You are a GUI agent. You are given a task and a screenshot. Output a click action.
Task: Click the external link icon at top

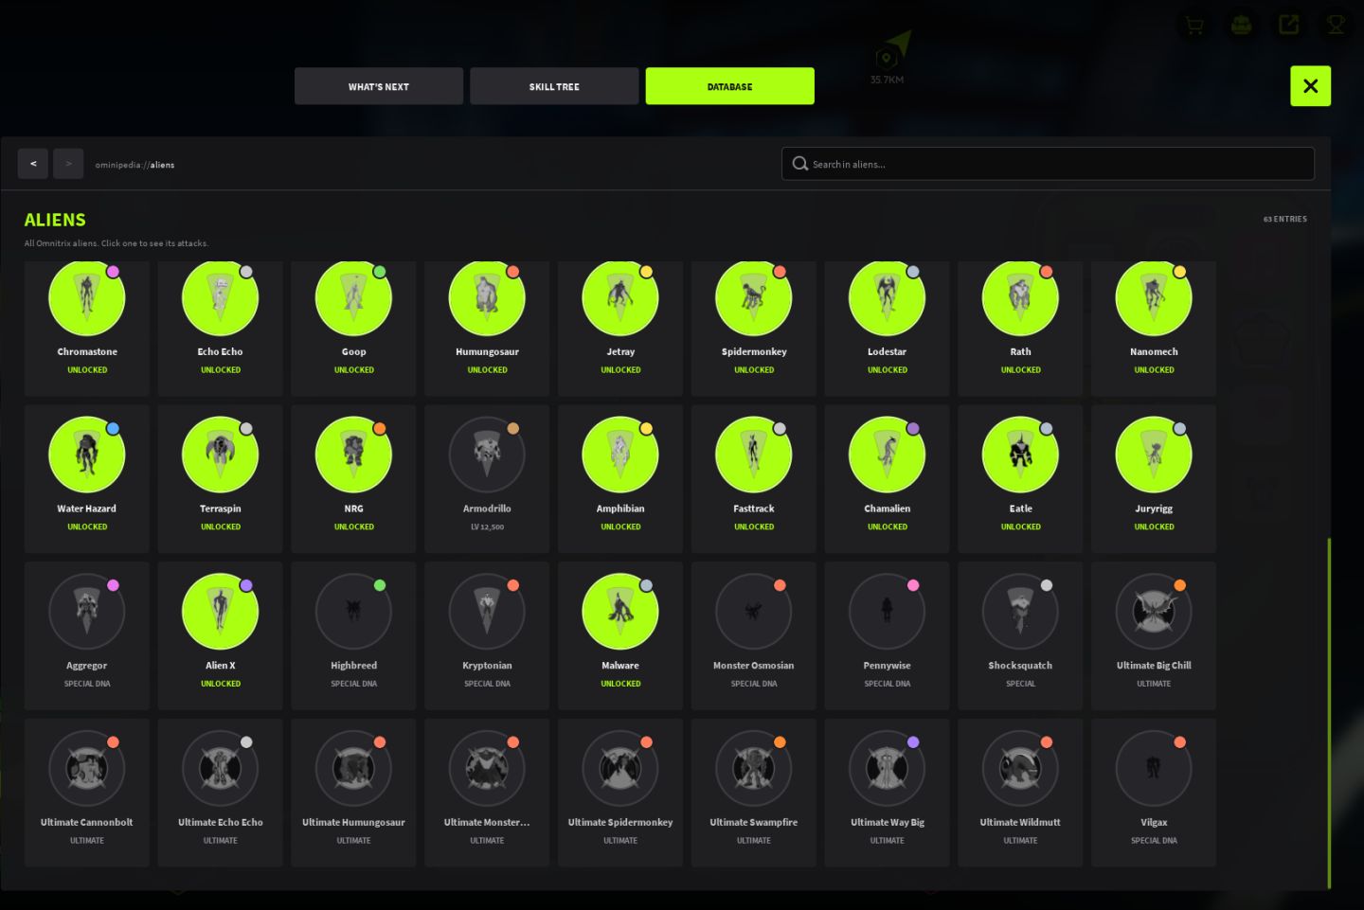1288,26
